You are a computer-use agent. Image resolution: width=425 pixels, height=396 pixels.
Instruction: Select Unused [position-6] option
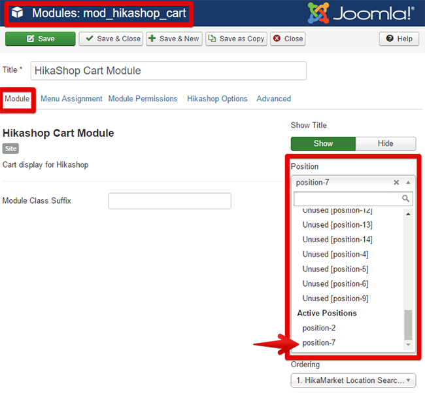(x=335, y=283)
